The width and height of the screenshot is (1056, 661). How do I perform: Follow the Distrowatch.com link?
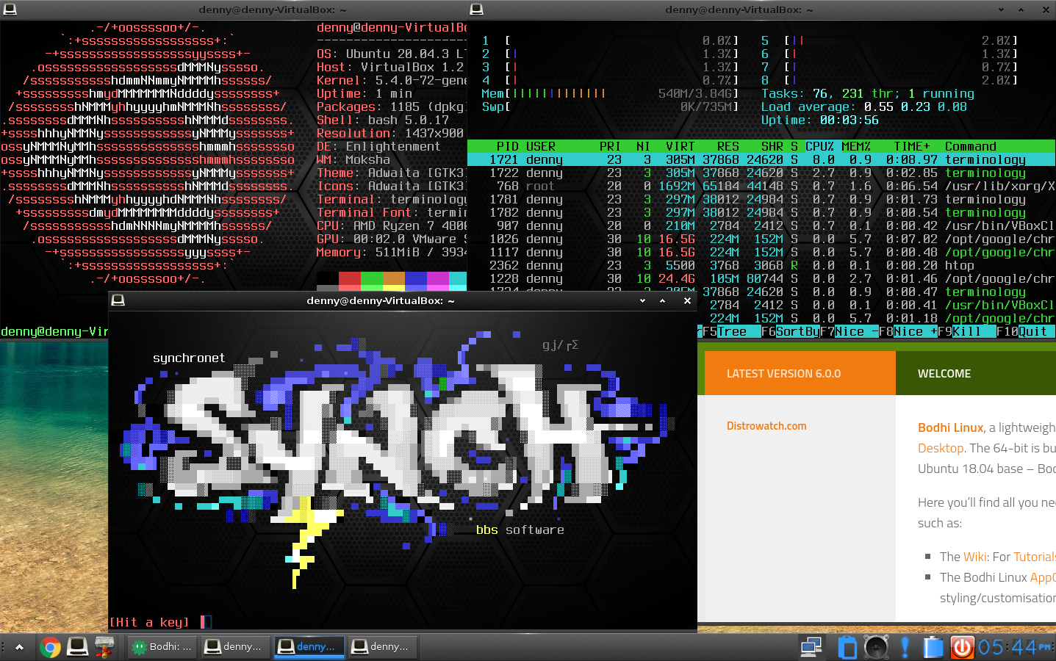tap(766, 426)
